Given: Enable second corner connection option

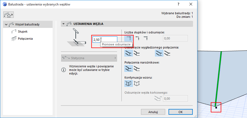Looking at the screenshot, I should 137,68.
